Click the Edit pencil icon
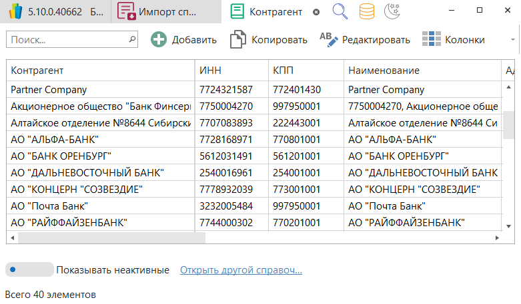This screenshot has height=304, width=521. click(329, 40)
